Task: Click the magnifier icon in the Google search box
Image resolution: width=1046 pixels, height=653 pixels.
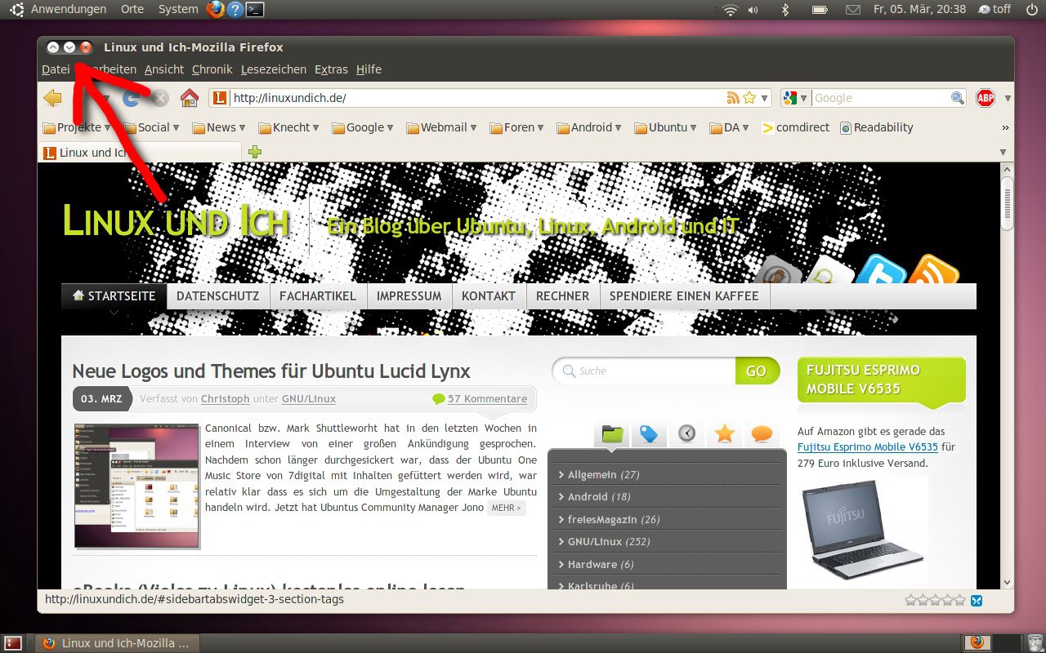Action: point(958,98)
